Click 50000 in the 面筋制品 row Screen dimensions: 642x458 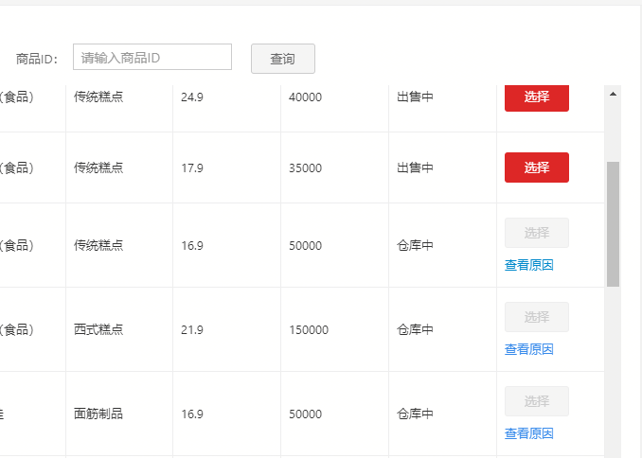[x=306, y=414]
